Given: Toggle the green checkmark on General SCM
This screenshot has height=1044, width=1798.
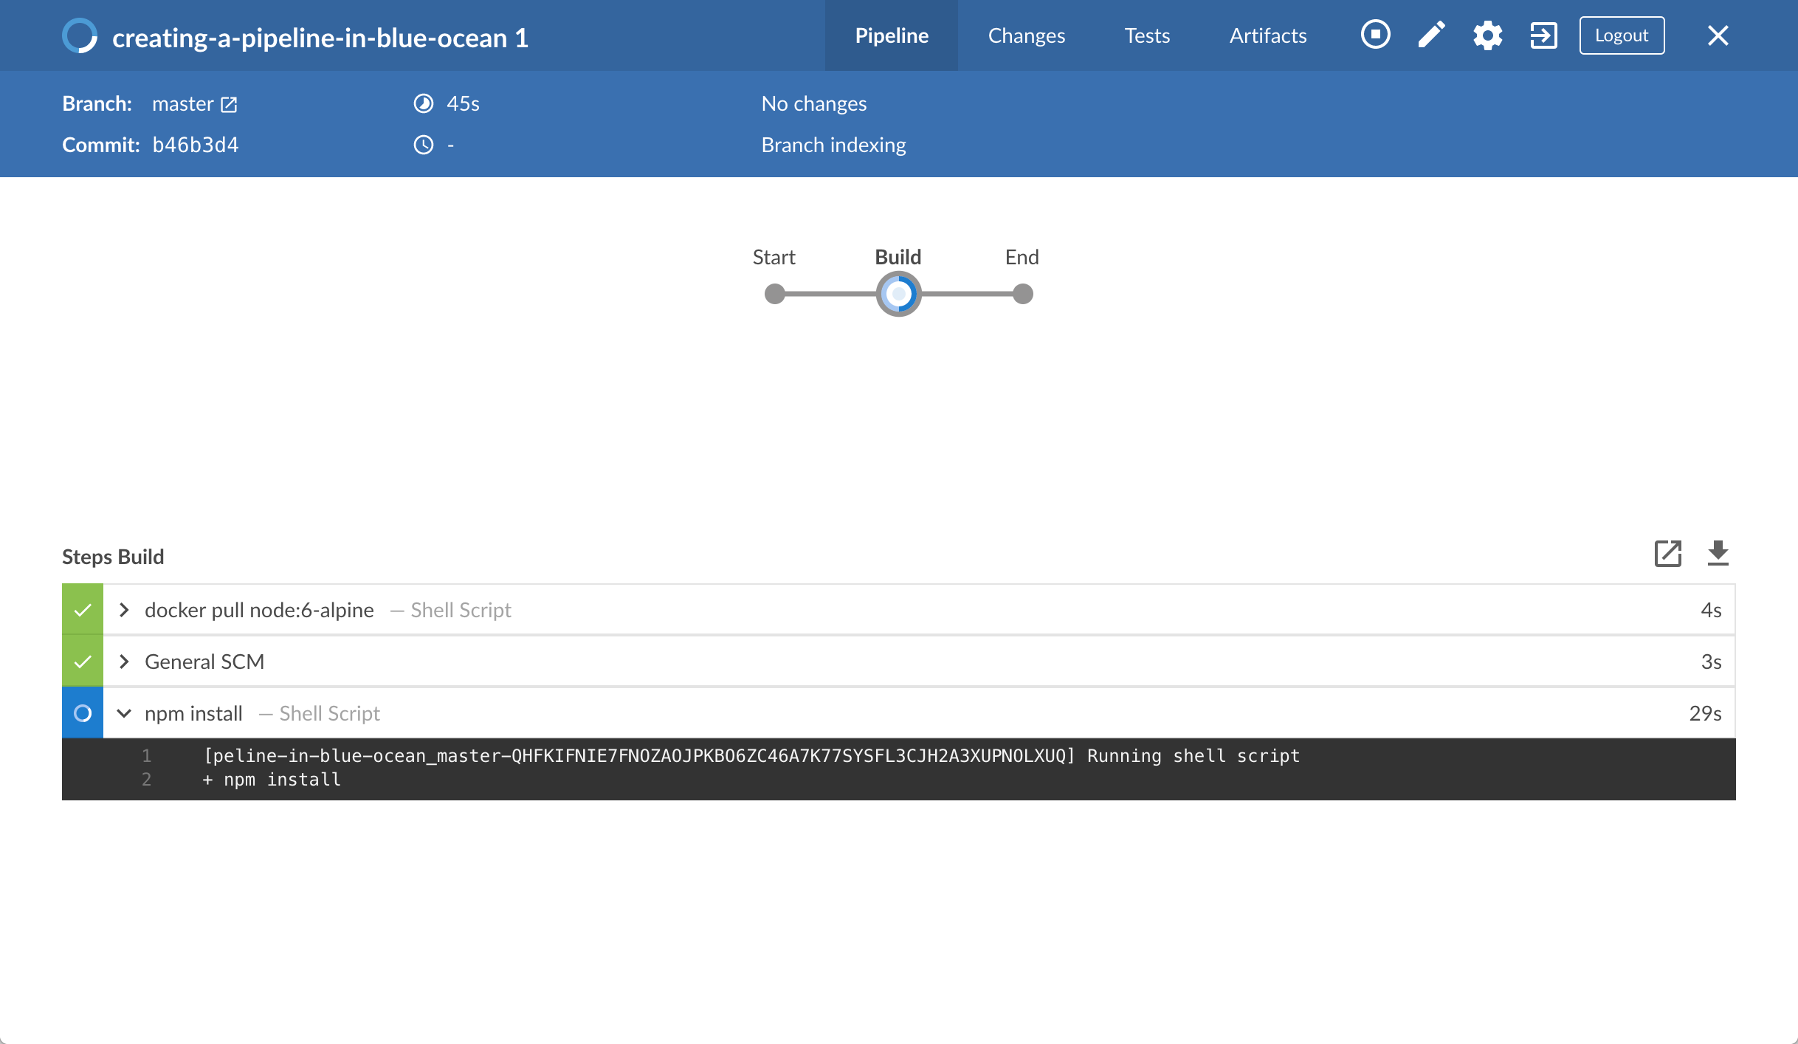Looking at the screenshot, I should coord(80,662).
